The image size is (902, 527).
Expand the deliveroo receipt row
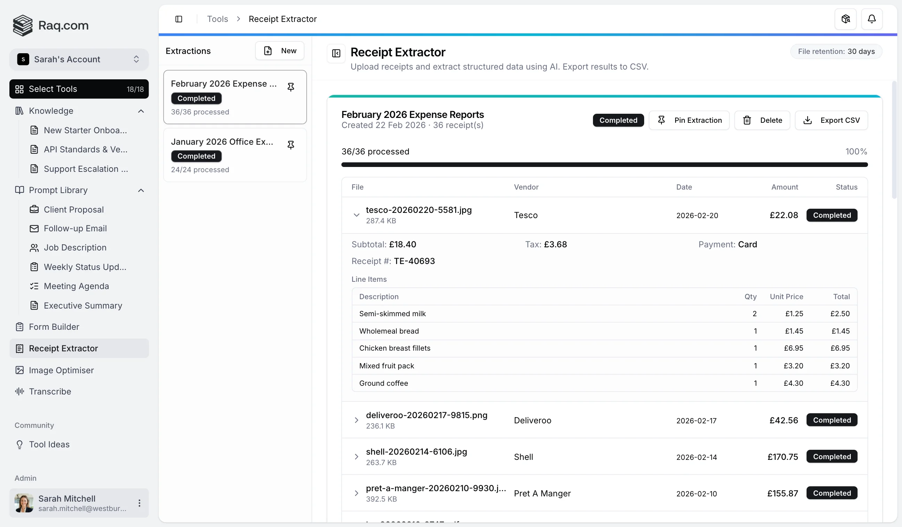[x=356, y=420]
